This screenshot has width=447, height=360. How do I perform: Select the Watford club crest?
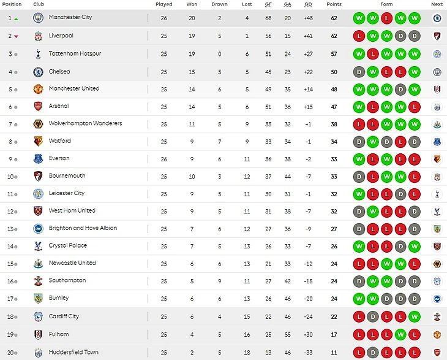(38, 141)
